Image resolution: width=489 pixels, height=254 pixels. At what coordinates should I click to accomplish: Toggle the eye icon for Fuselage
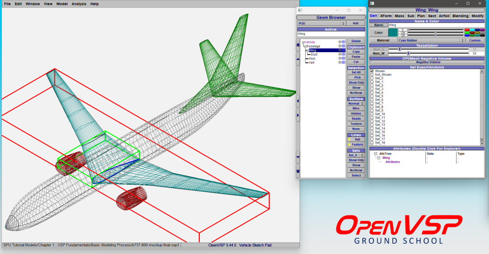coord(339,46)
